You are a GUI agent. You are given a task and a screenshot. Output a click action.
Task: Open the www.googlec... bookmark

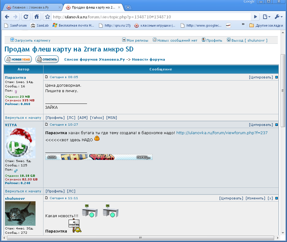[x=201, y=25]
